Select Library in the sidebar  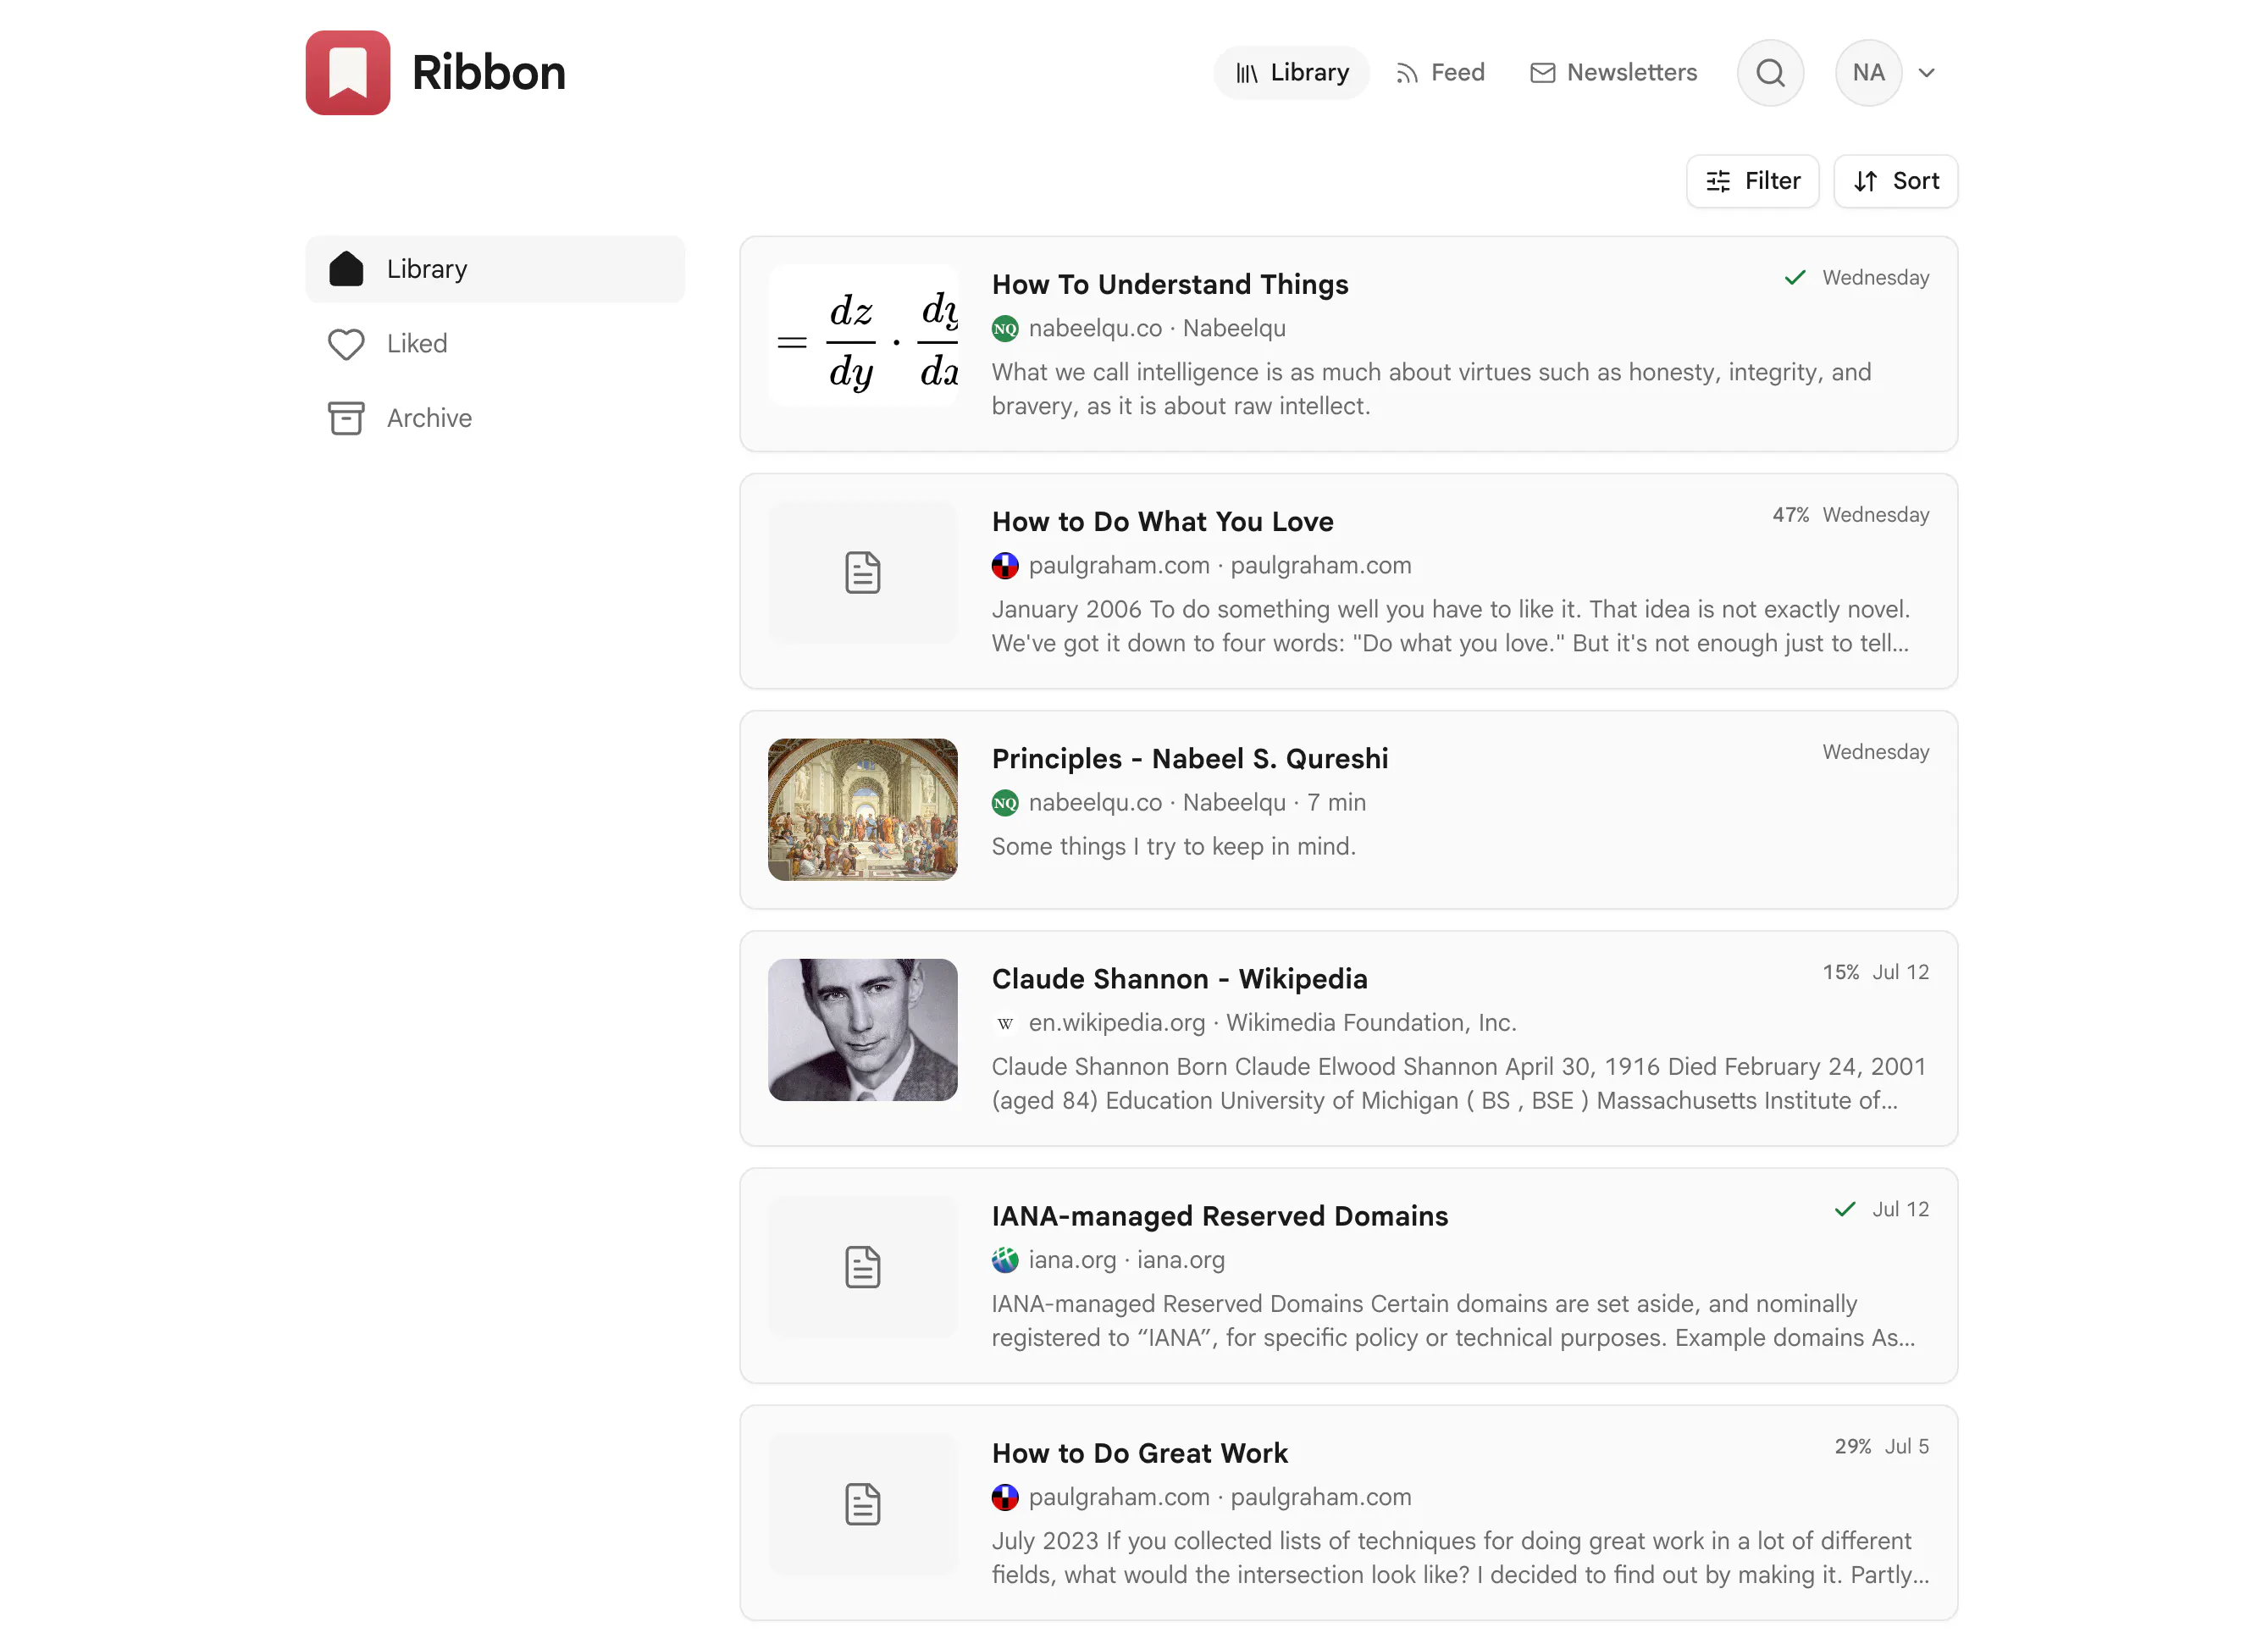pyautogui.click(x=495, y=269)
